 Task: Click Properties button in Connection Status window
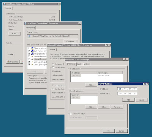(13, 62)
